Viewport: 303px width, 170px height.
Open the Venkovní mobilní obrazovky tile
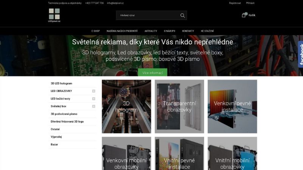(127, 153)
